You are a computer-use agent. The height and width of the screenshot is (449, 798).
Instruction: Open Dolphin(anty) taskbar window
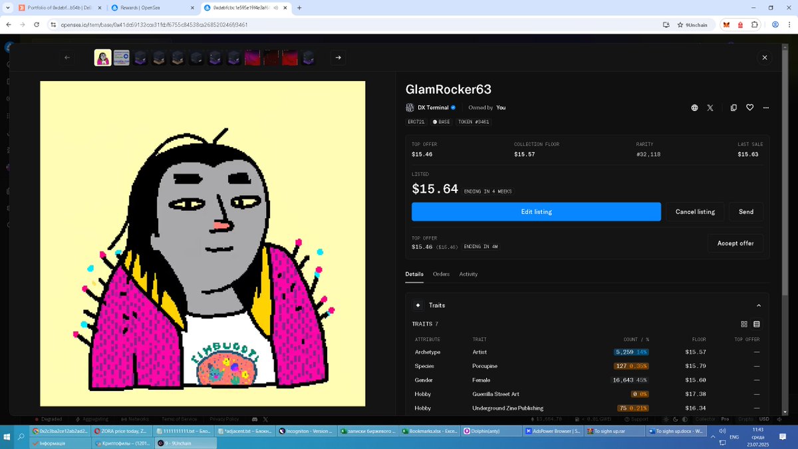pos(491,431)
